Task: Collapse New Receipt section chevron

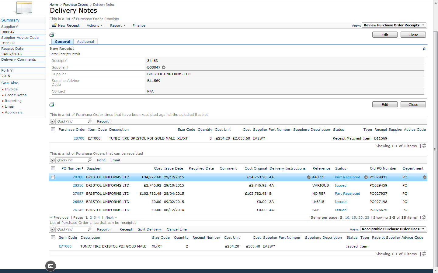Action: [x=424, y=49]
